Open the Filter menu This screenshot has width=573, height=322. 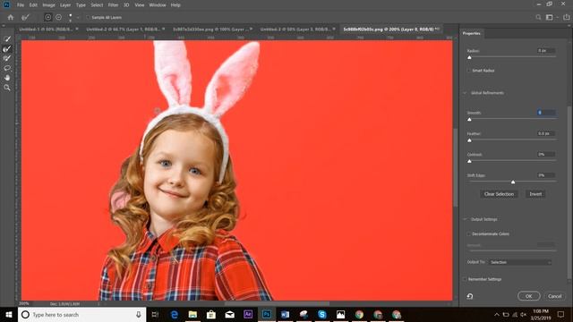pyautogui.click(x=113, y=5)
